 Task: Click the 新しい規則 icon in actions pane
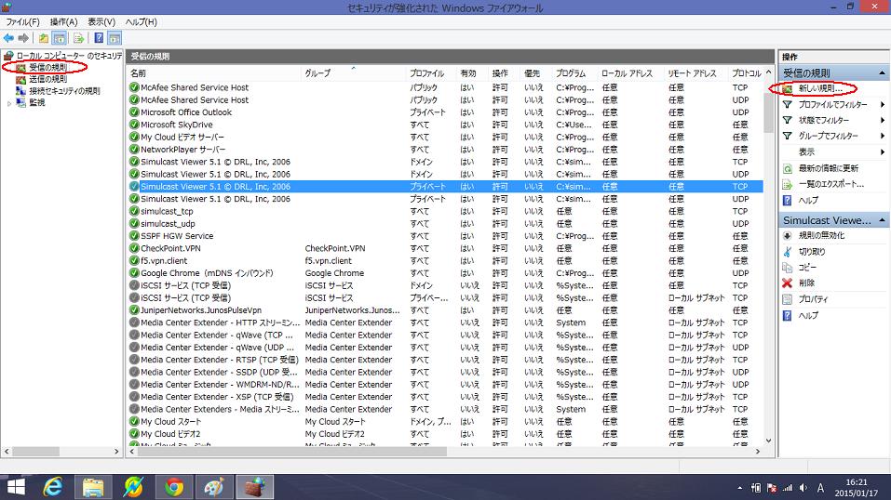click(x=788, y=89)
